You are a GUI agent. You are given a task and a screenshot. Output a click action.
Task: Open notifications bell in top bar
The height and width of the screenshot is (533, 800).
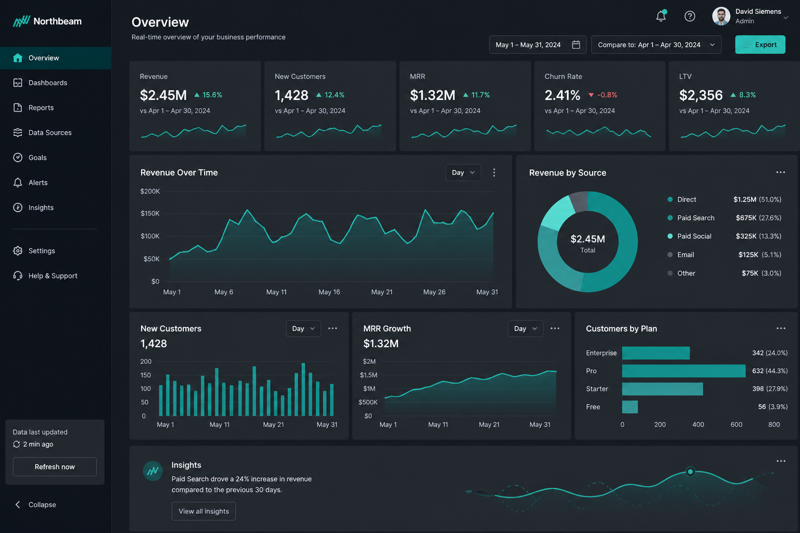pyautogui.click(x=661, y=16)
